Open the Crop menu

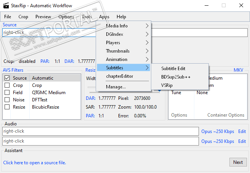(x=23, y=17)
